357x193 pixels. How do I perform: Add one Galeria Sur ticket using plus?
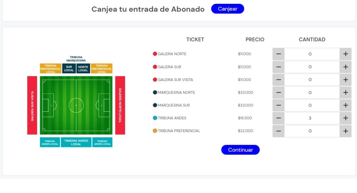(x=345, y=67)
